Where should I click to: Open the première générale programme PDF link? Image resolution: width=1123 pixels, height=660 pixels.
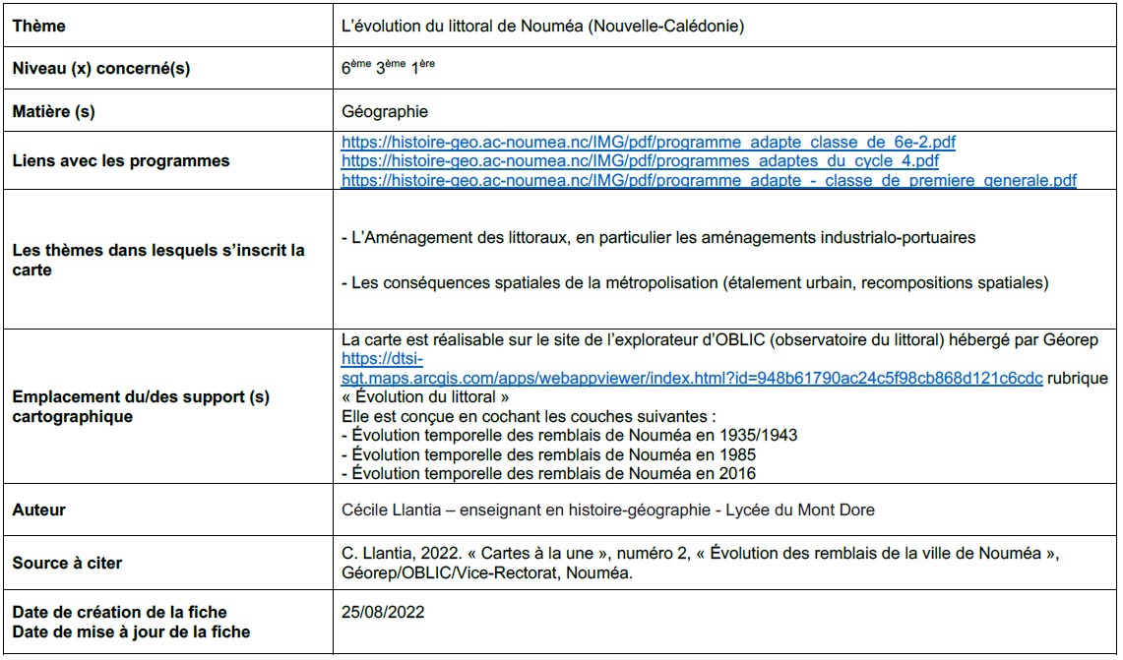[x=709, y=180]
